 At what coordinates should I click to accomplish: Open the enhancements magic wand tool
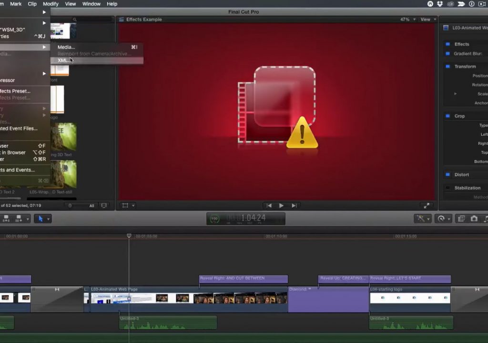click(x=421, y=219)
